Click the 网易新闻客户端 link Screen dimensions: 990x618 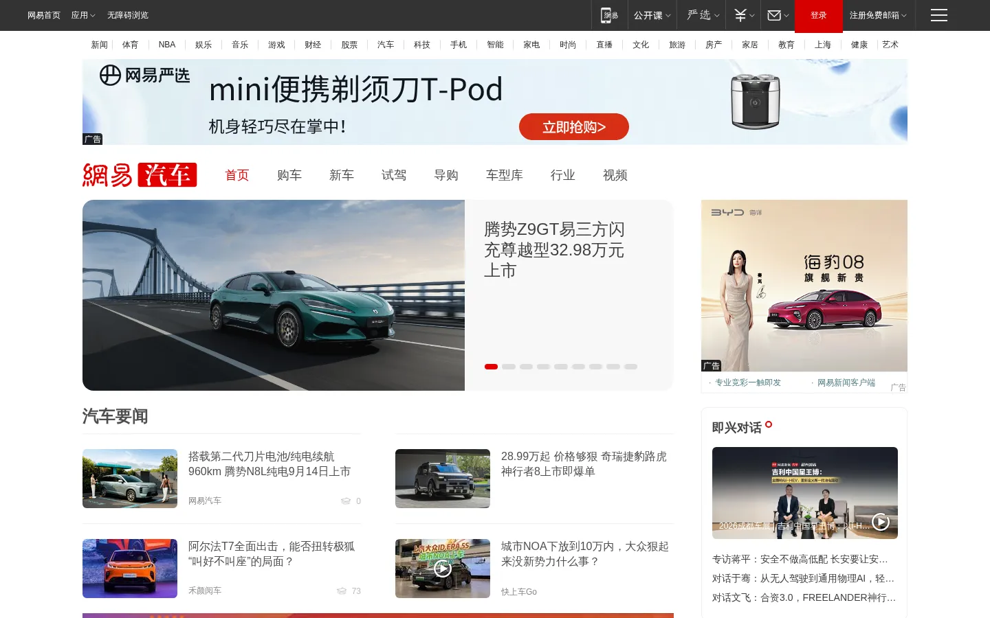pyautogui.click(x=846, y=382)
